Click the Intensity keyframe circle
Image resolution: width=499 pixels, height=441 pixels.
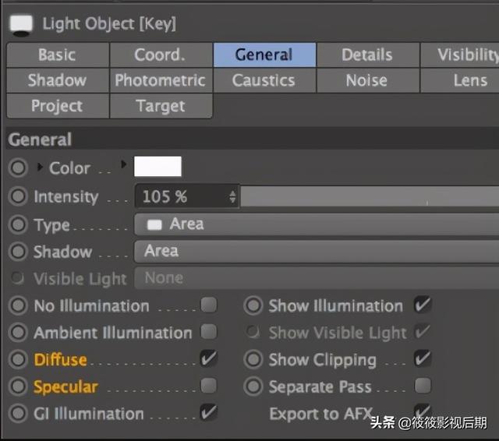click(x=18, y=196)
